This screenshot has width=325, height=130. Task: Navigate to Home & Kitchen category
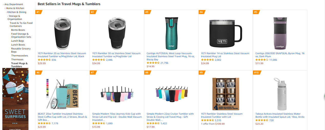click(15, 8)
